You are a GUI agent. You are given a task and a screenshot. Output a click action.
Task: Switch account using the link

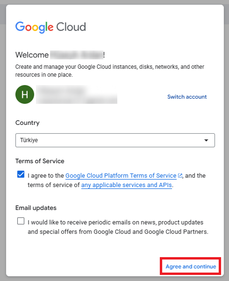(187, 97)
